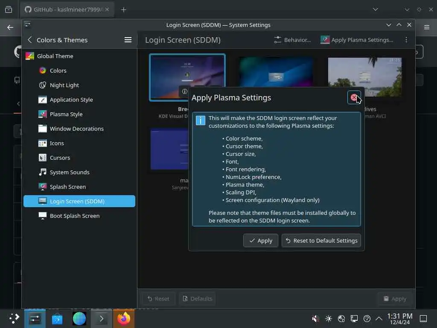This screenshot has height=328, width=437.
Task: Expand hidden system tray icons
Action: click(379, 319)
